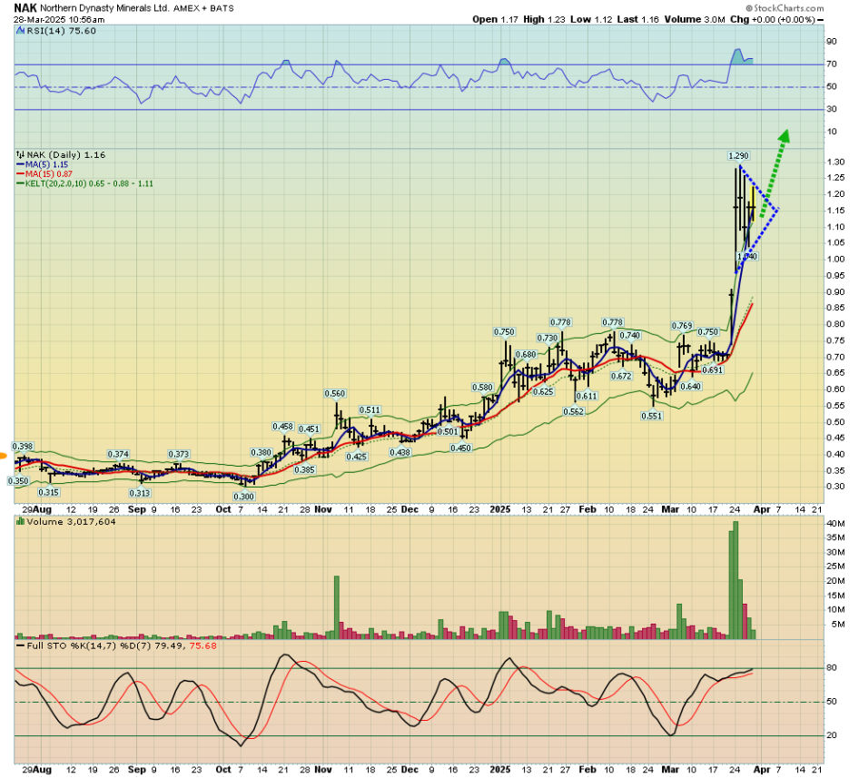Click the 28-Mar-2025 10:56am timestamp
The image size is (859, 778).
[59, 20]
